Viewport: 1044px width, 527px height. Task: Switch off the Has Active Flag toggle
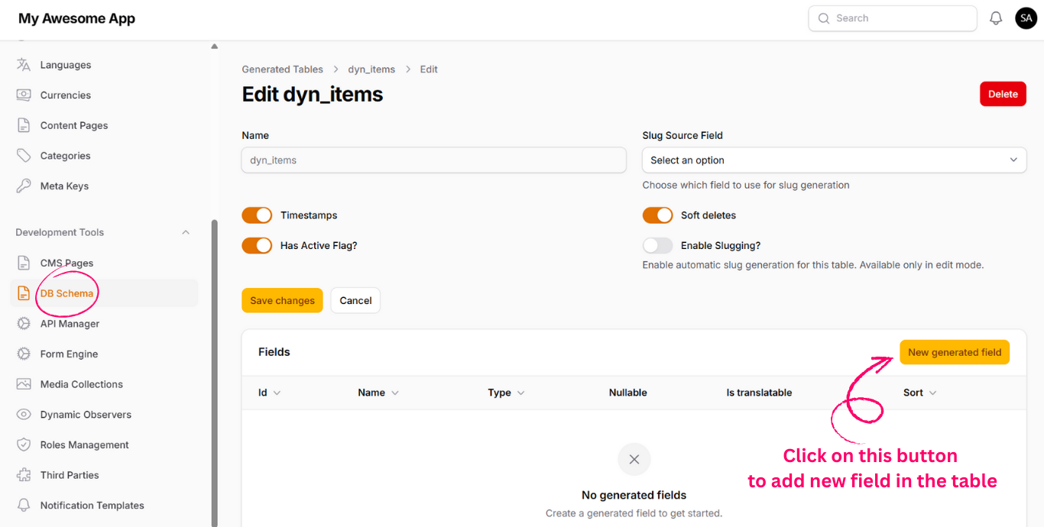(x=257, y=246)
